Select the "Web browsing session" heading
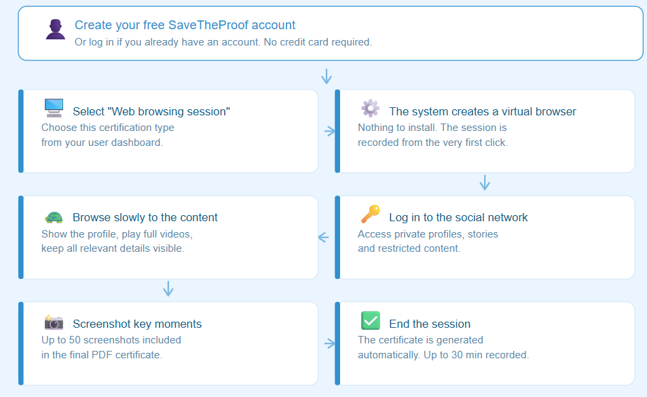 151,111
